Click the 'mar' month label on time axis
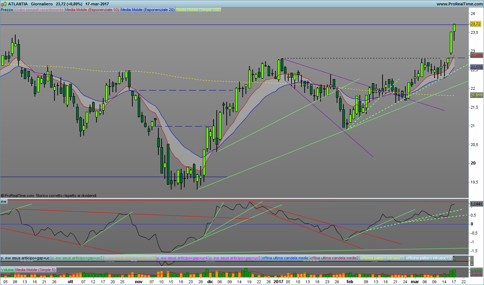Screen dimensions: 484x285 click(x=415, y=281)
